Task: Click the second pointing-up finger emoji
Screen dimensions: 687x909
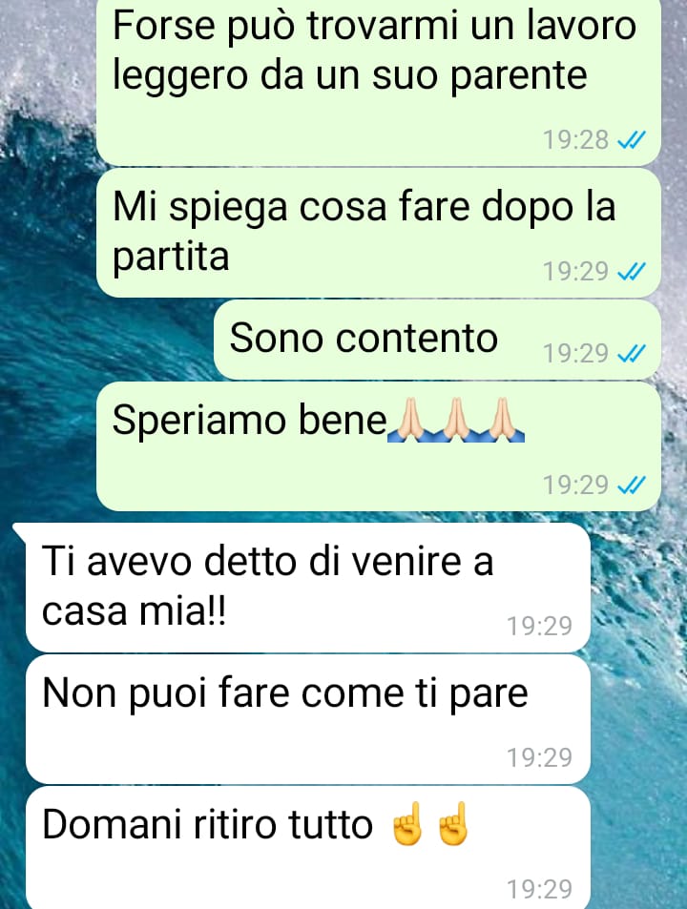Action: [453, 824]
